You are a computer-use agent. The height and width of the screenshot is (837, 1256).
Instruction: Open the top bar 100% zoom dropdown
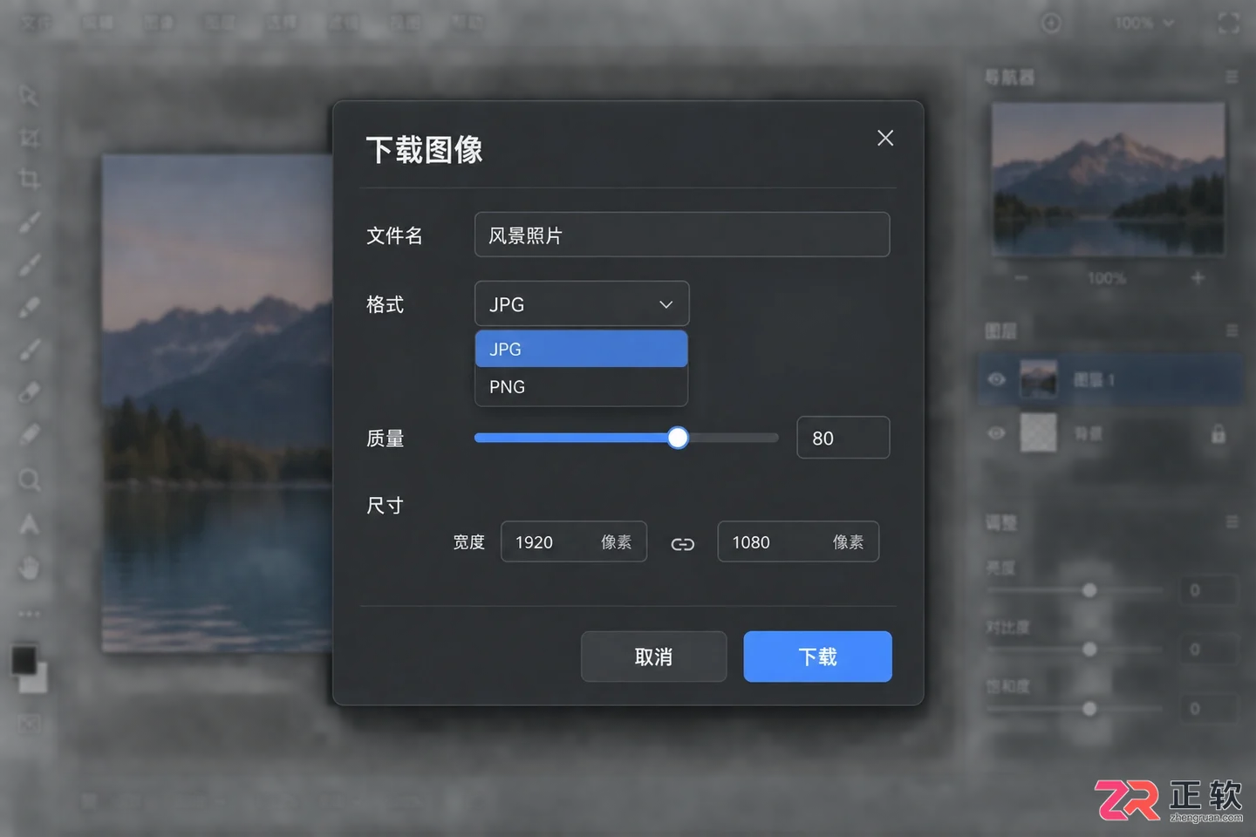pyautogui.click(x=1143, y=24)
